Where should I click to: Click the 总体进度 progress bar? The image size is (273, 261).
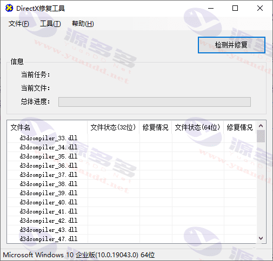(x=155, y=102)
